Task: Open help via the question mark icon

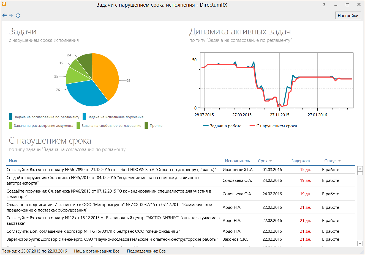Action: tap(324, 5)
